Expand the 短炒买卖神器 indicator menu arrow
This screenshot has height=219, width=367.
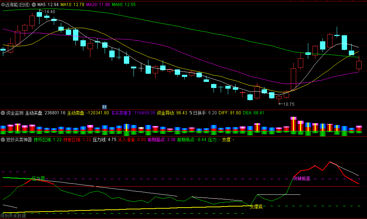point(3,140)
